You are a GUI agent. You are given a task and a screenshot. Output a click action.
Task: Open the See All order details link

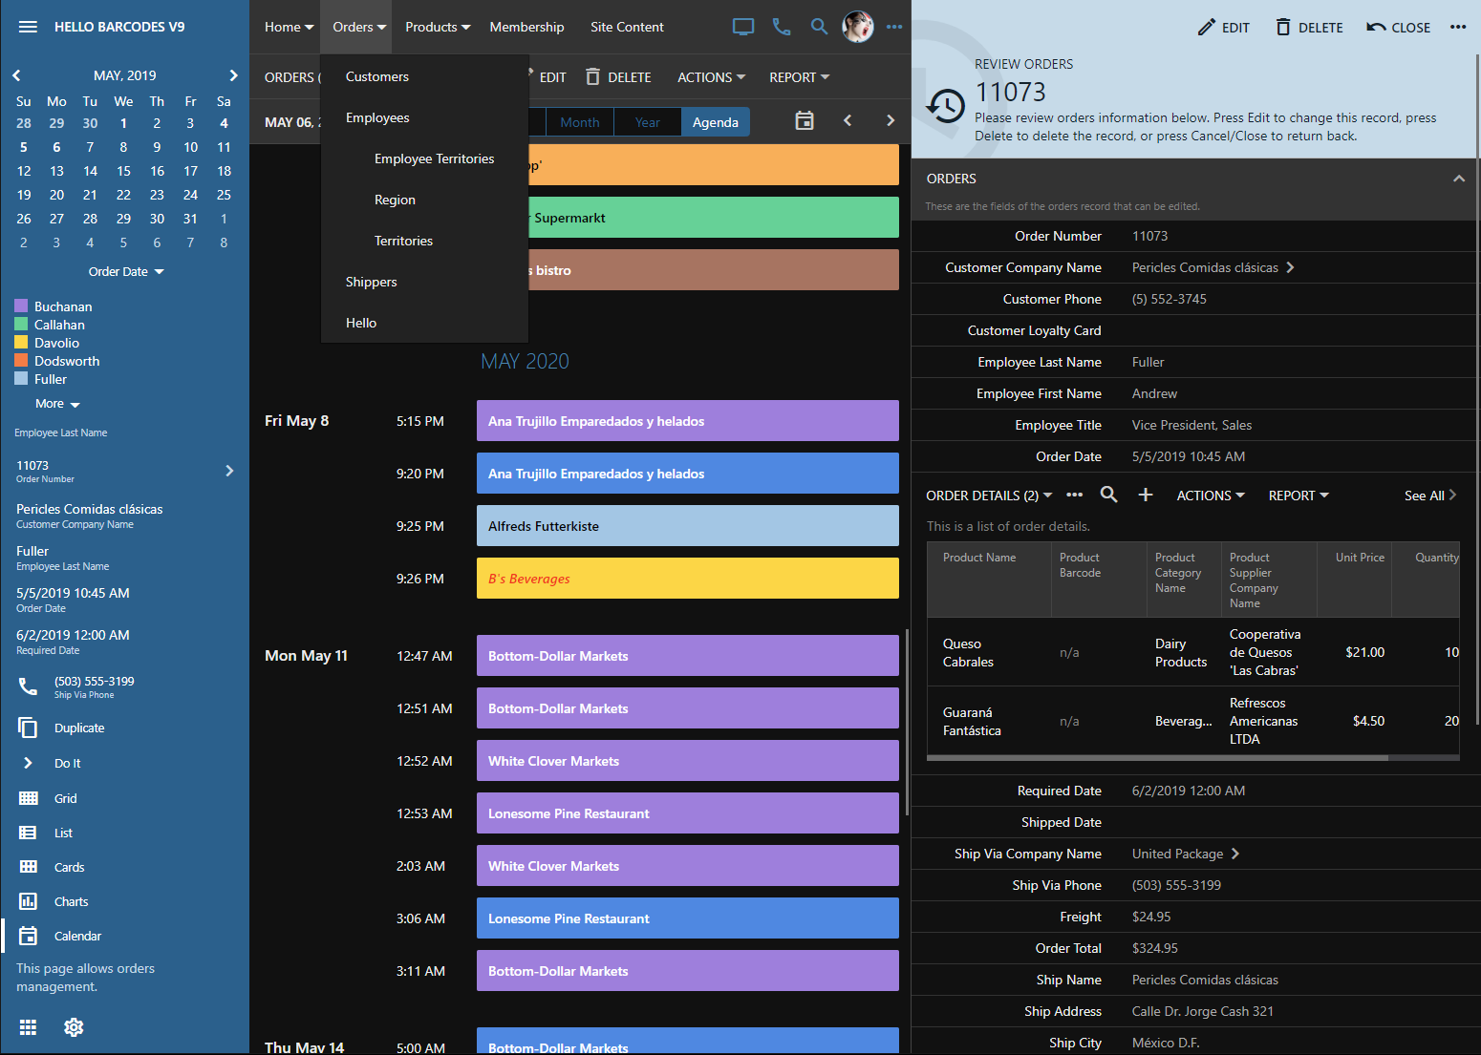tap(1429, 496)
